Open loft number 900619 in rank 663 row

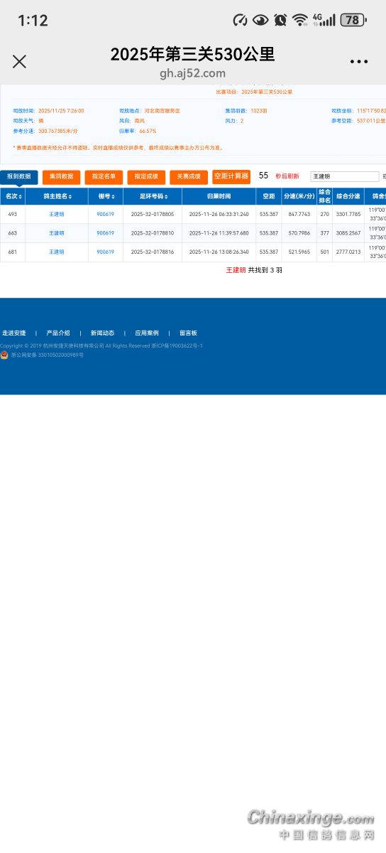(105, 233)
